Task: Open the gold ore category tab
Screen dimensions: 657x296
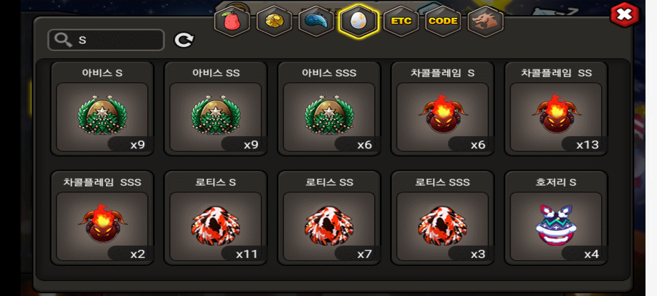Action: click(x=274, y=21)
